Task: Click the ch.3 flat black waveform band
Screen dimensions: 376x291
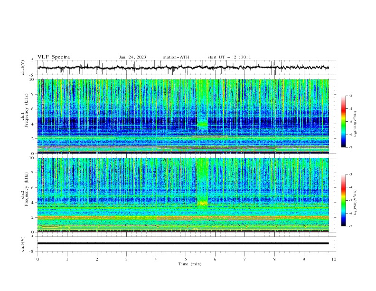Action: point(183,243)
